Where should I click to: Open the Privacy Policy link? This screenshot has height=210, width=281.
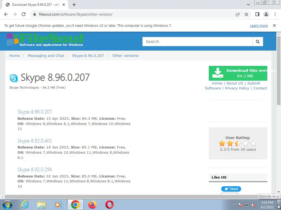[x=237, y=88]
